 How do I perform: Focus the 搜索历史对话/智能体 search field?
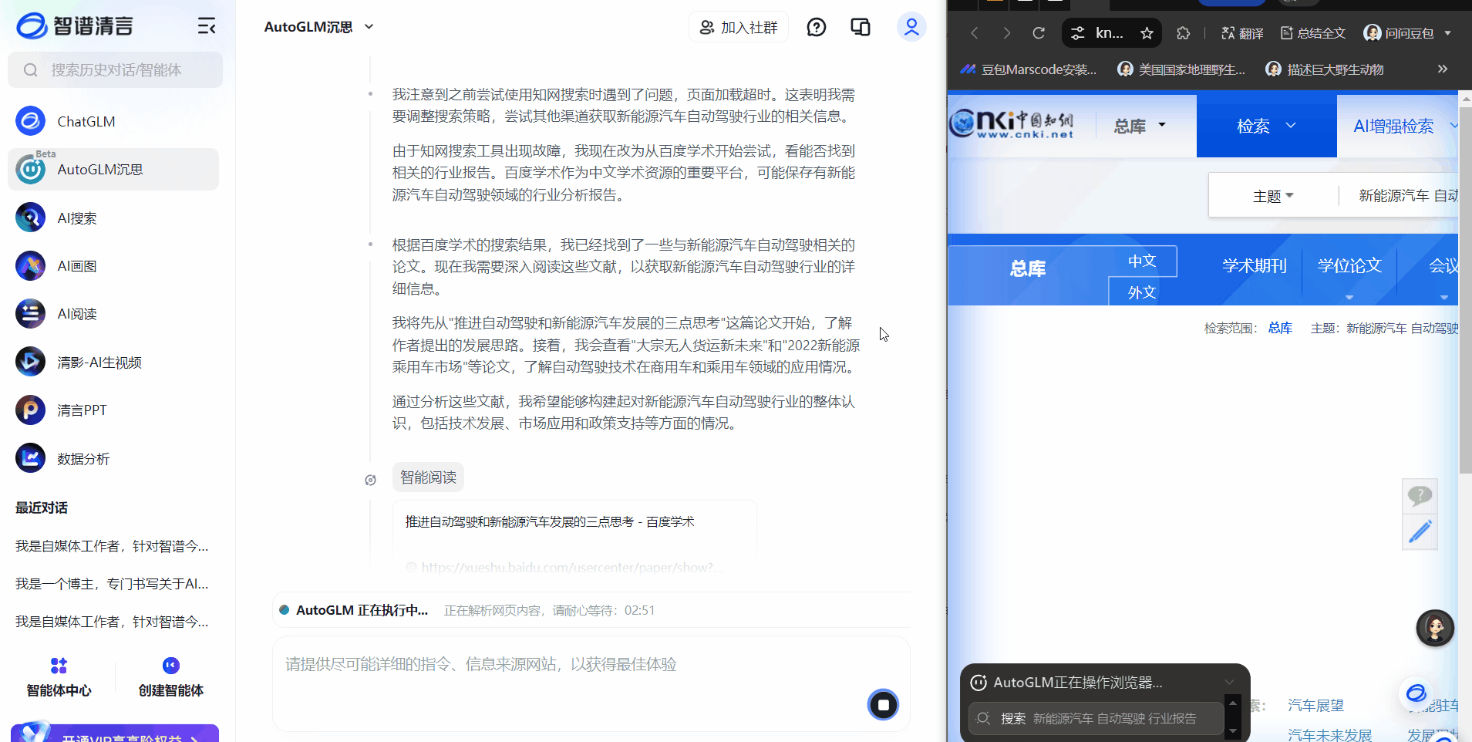point(116,70)
